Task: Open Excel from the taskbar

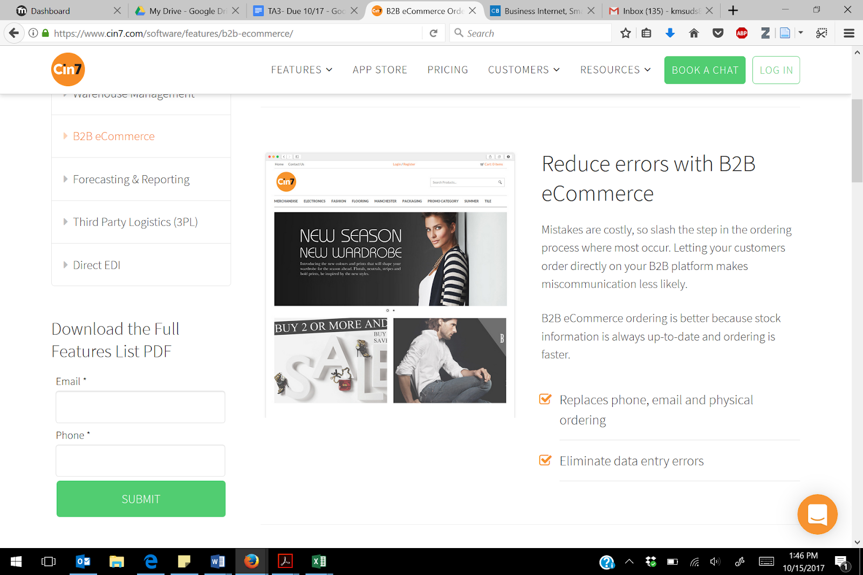Action: (x=319, y=562)
